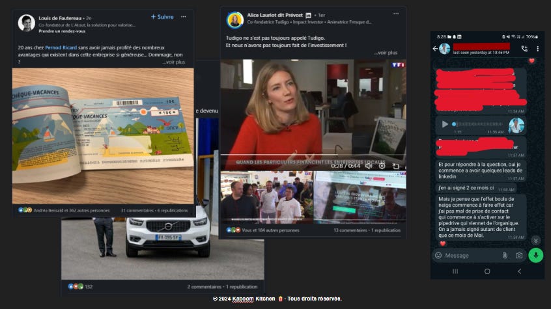Expand voir plus on the Pernod Ricard post

click(x=174, y=62)
